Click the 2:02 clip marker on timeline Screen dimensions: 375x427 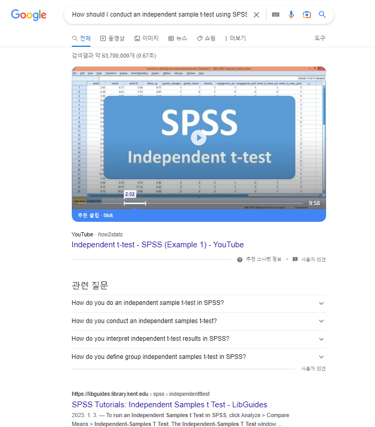click(x=130, y=194)
